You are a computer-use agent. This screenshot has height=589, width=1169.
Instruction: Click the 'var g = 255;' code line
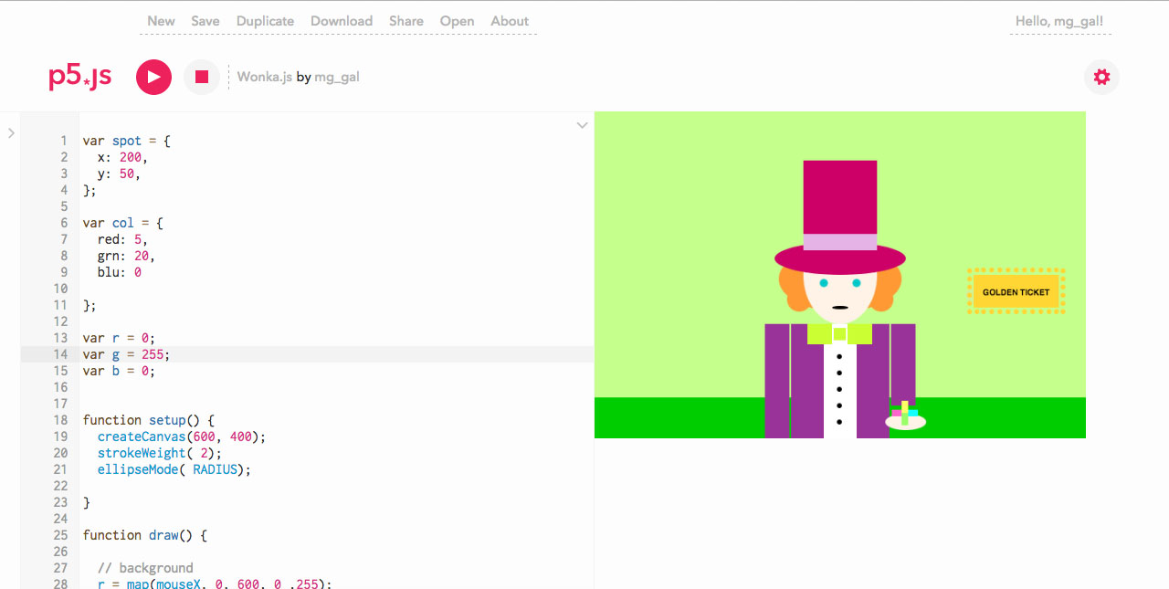coord(126,354)
